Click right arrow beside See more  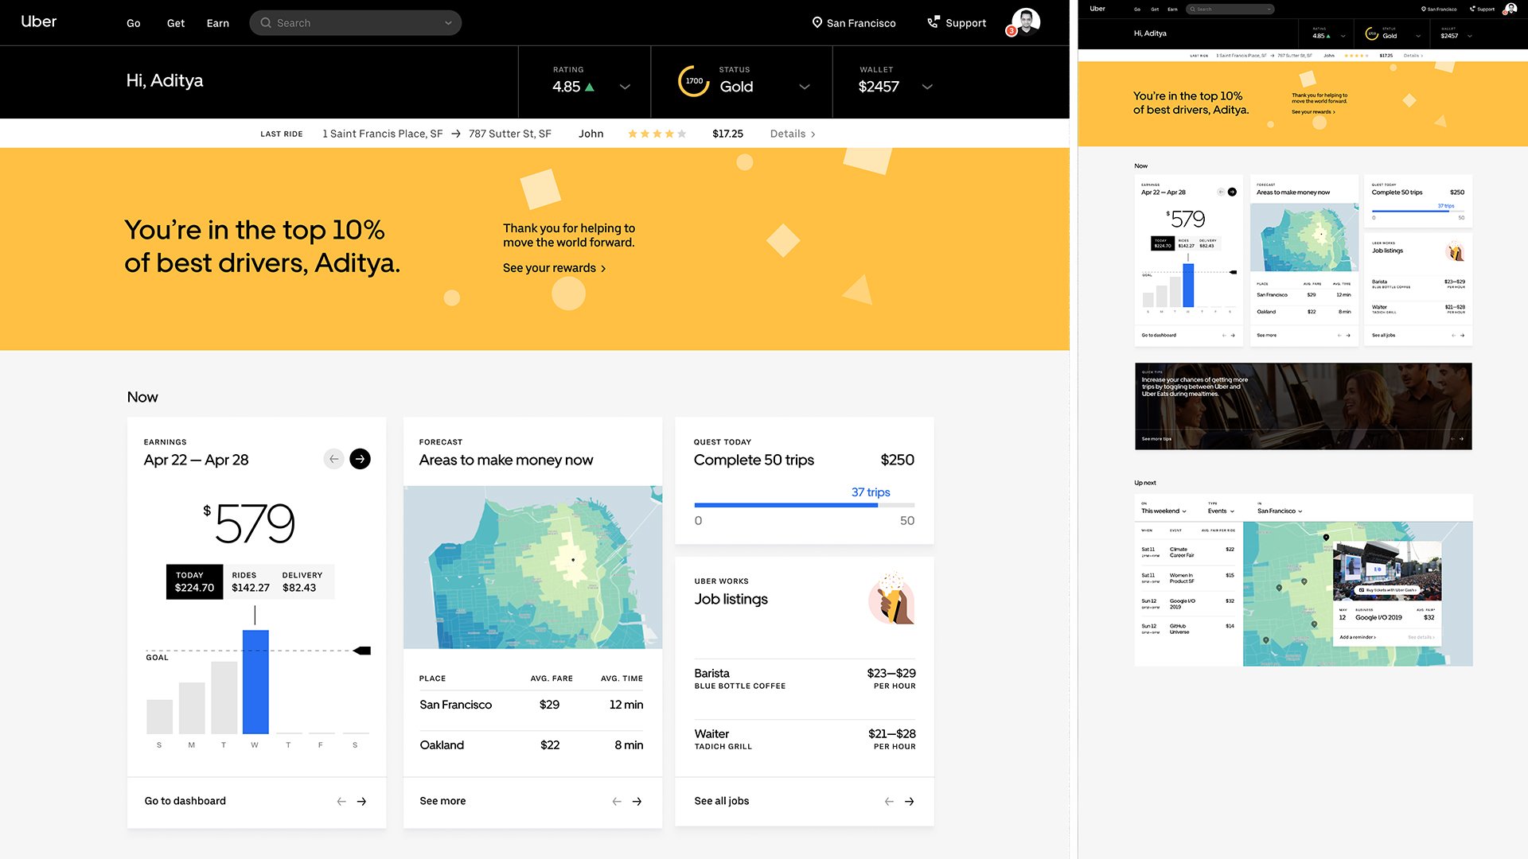click(637, 802)
